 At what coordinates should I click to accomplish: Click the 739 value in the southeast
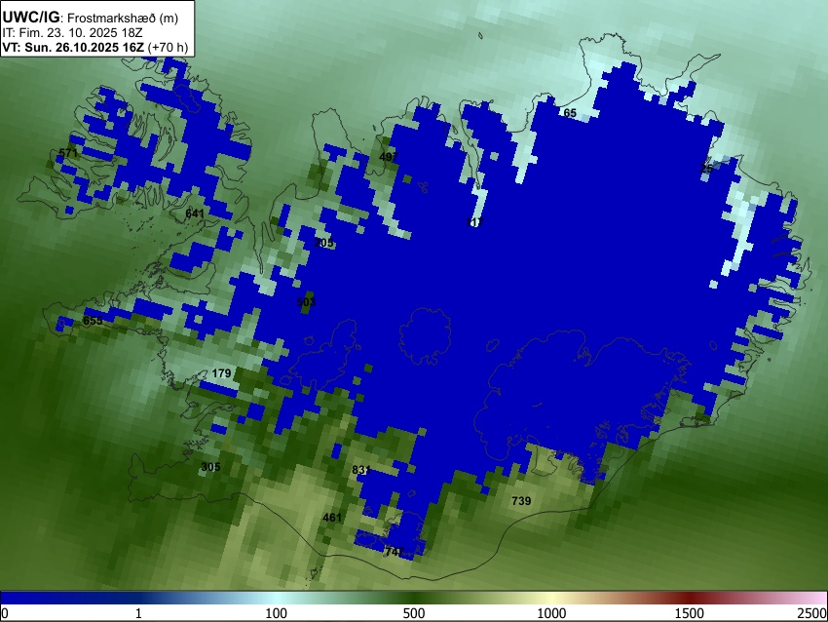(521, 501)
